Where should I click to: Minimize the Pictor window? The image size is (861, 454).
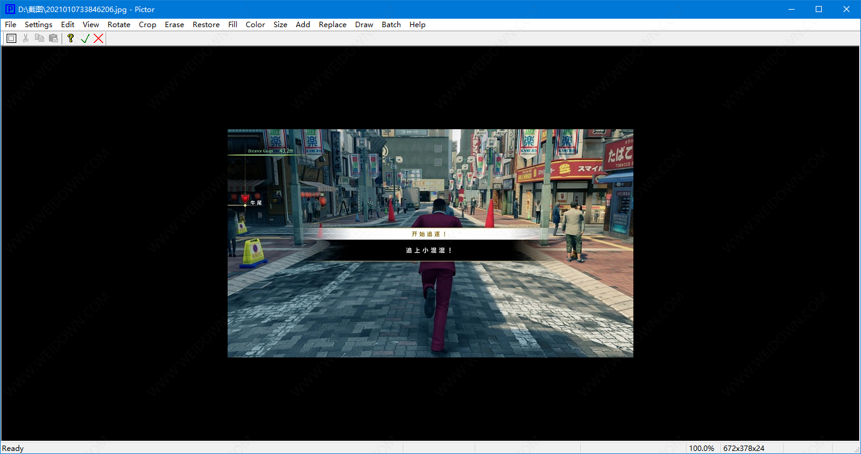(791, 9)
